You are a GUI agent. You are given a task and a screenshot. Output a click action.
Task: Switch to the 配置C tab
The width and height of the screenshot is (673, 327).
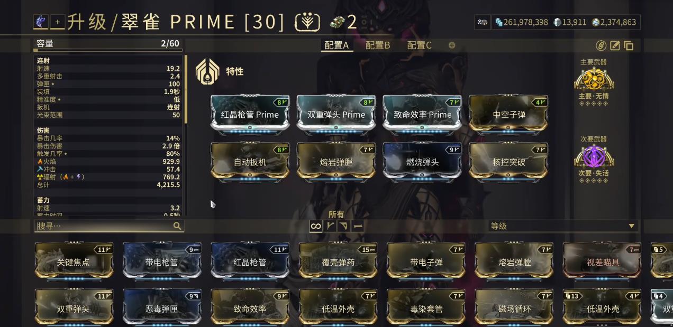[419, 45]
